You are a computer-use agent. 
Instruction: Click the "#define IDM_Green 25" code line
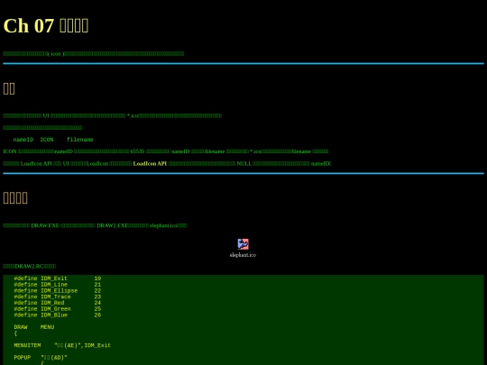point(58,309)
